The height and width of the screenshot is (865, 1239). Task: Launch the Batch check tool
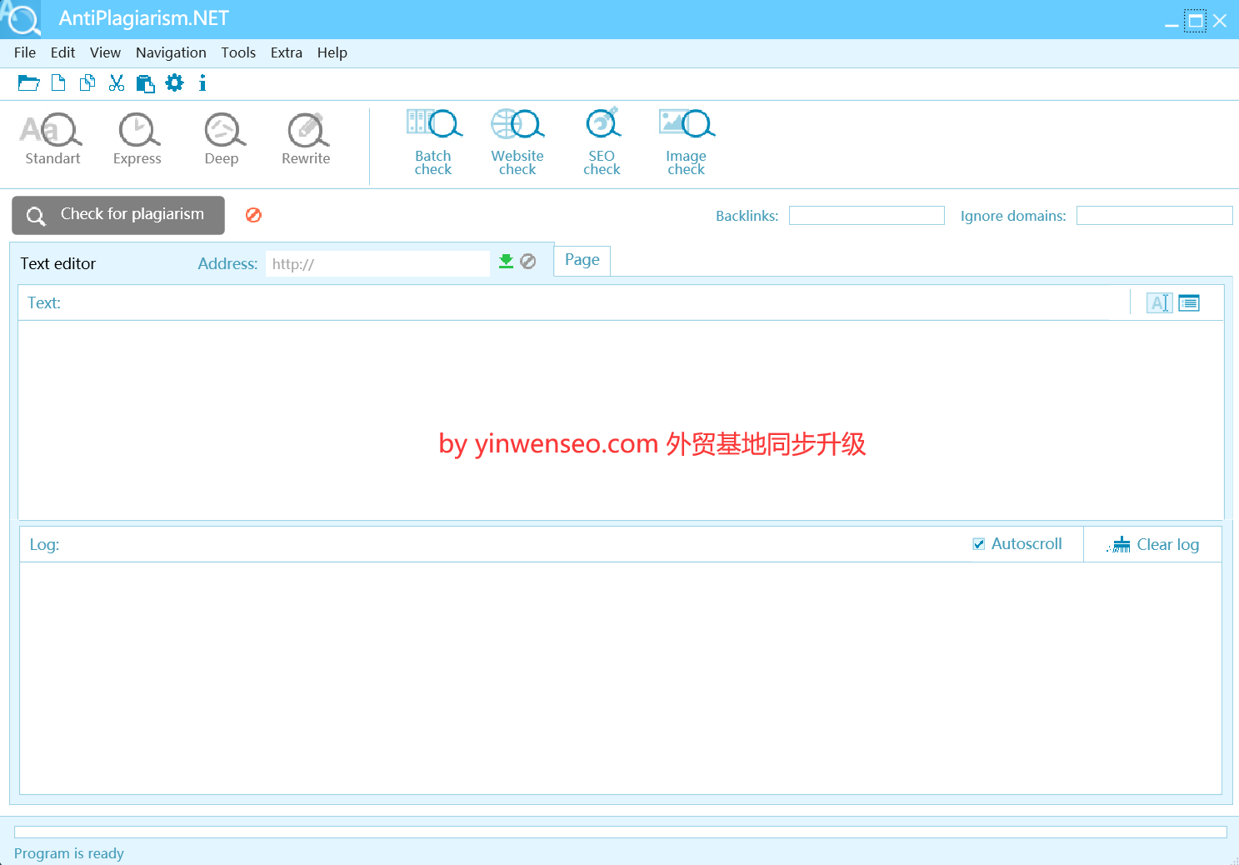click(433, 142)
